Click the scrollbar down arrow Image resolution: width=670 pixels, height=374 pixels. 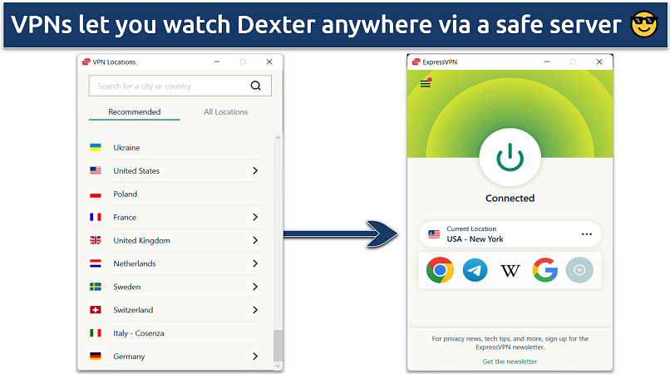(278, 366)
